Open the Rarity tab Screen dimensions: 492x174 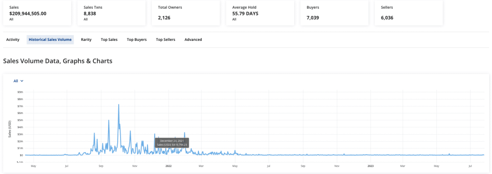pos(86,39)
